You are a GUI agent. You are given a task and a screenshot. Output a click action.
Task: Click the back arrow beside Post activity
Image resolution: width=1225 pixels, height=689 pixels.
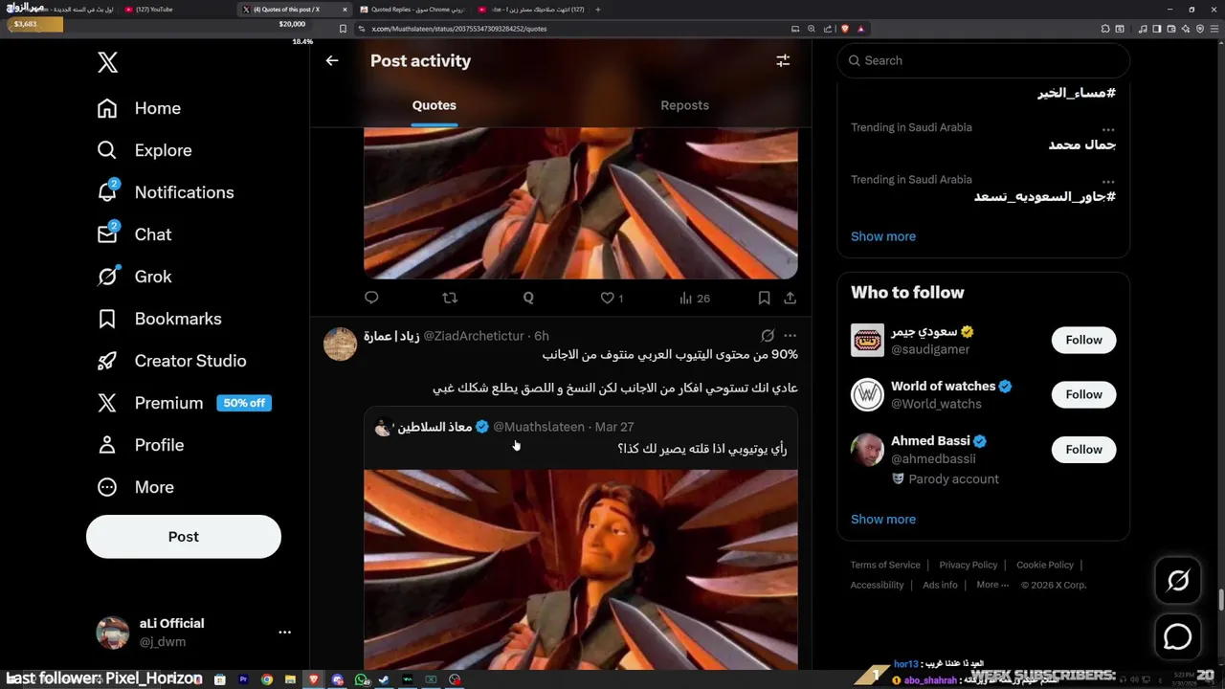point(332,60)
